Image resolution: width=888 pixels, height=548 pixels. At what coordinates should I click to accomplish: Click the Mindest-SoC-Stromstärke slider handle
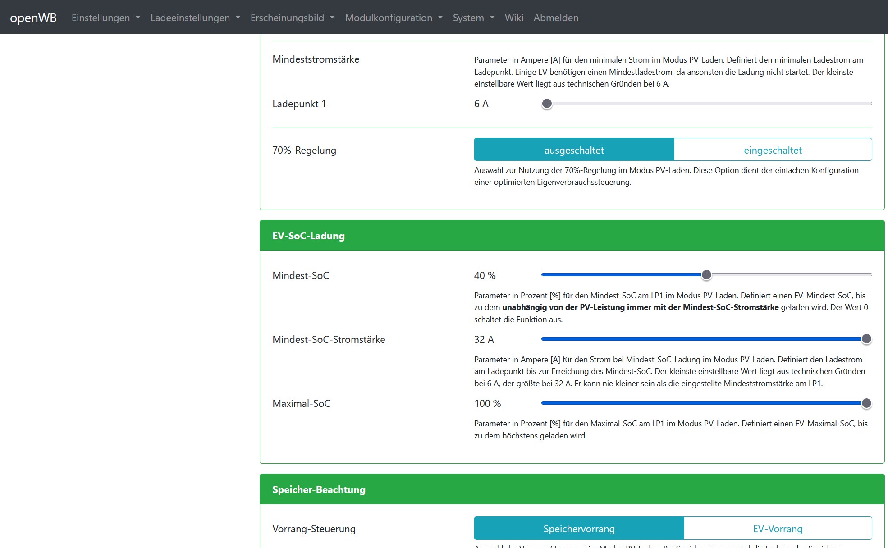[866, 339]
